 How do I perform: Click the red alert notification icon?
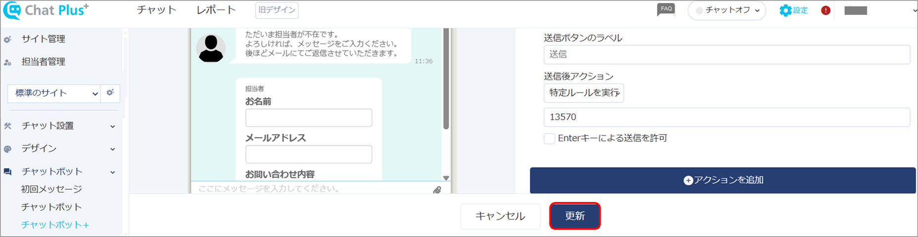[826, 10]
